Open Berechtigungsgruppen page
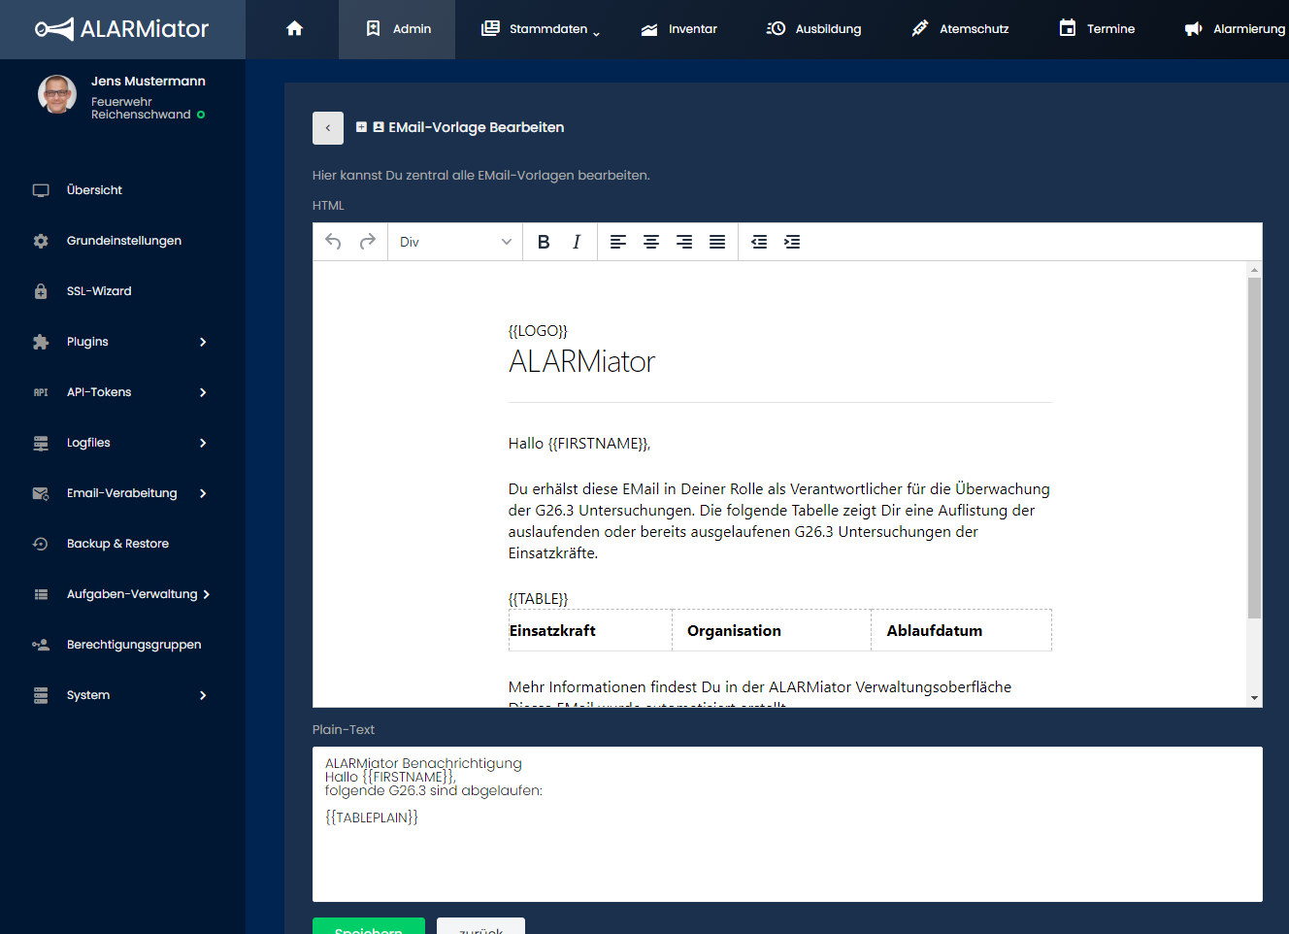 tap(134, 645)
